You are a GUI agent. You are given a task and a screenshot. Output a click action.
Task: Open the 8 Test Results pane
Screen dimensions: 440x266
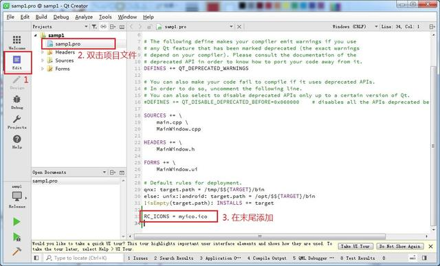(x=357, y=258)
